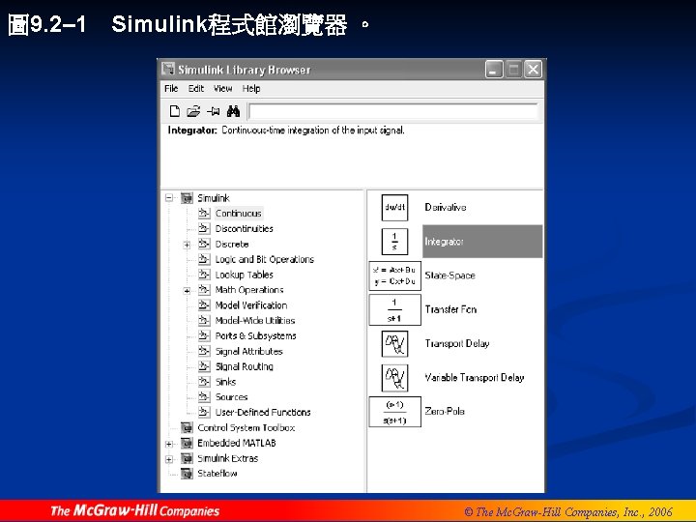This screenshot has width=696, height=522.
Task: Select Control System Toolbox in tree
Action: (246, 428)
